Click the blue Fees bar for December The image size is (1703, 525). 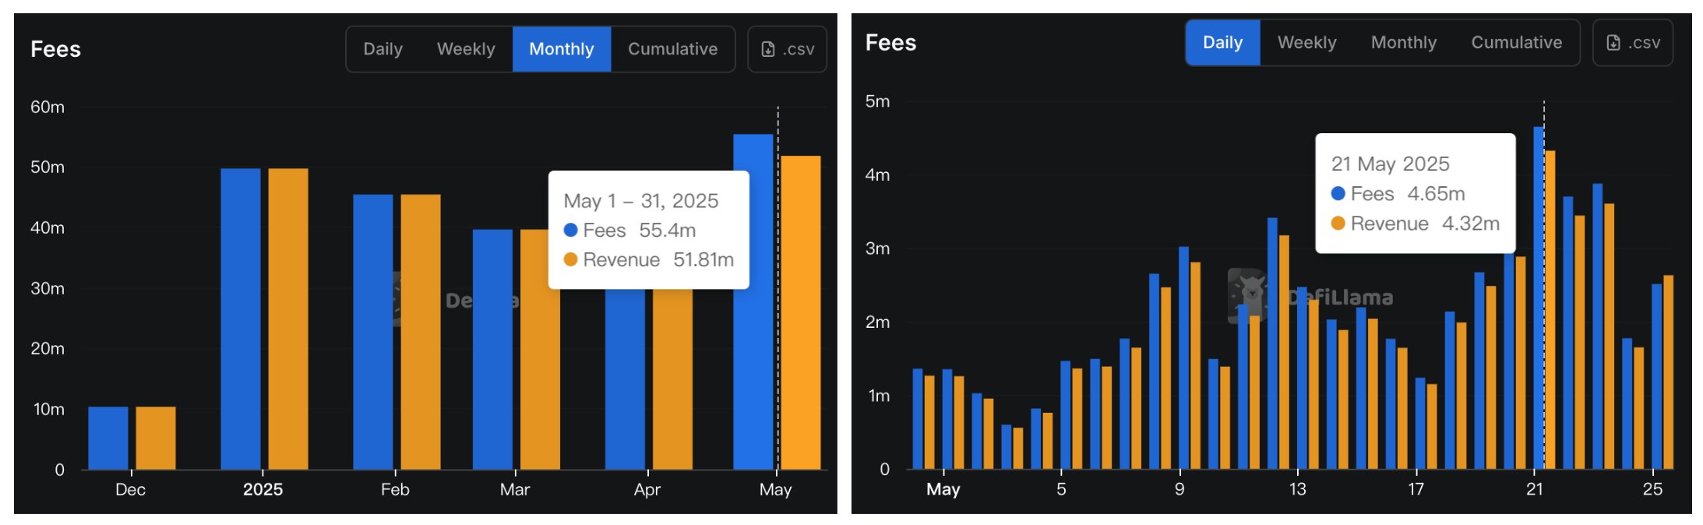(108, 438)
